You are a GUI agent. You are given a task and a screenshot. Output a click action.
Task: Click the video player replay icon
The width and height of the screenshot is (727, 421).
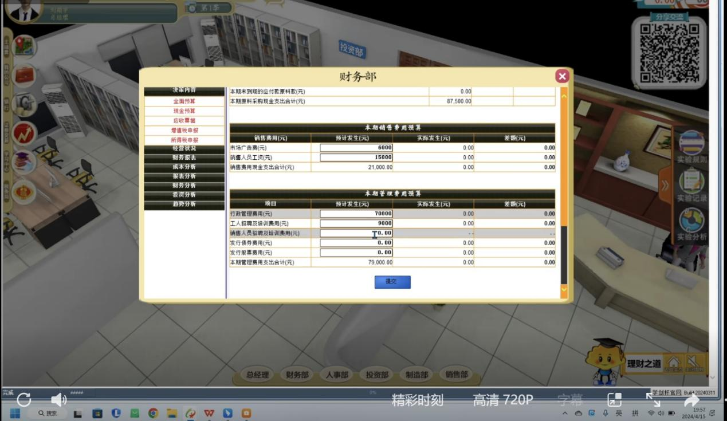coord(24,399)
